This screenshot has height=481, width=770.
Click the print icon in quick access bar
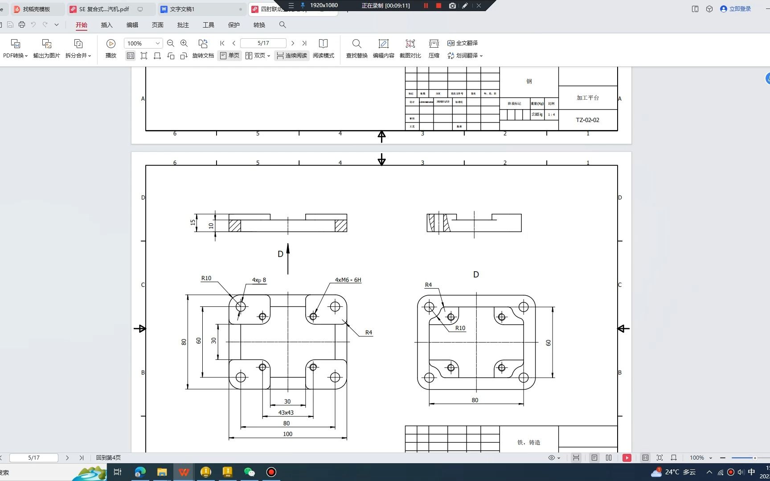(21, 25)
